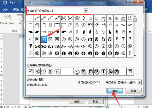Viewport: 152px width, 108px height.
Task: Pick the bold scissors symbol
Action: (x=70, y=18)
